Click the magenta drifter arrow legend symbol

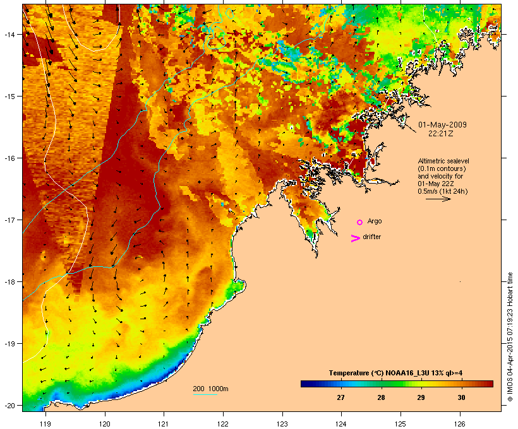pos(356,238)
